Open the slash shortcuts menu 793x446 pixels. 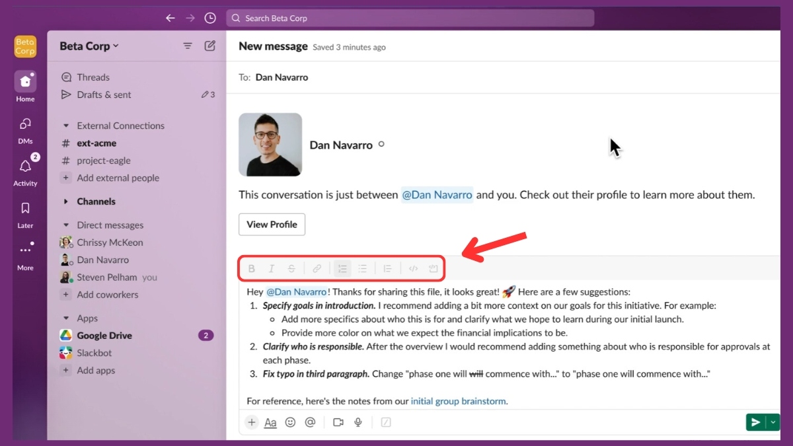pyautogui.click(x=386, y=422)
